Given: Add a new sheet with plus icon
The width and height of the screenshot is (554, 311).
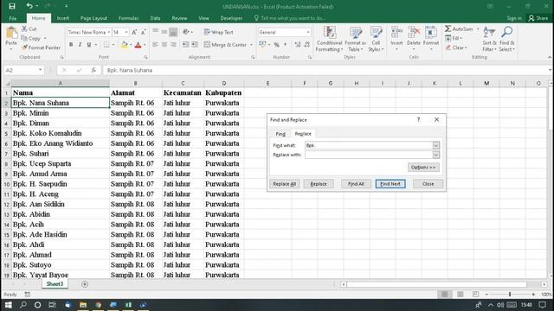Looking at the screenshot, I should click(85, 284).
